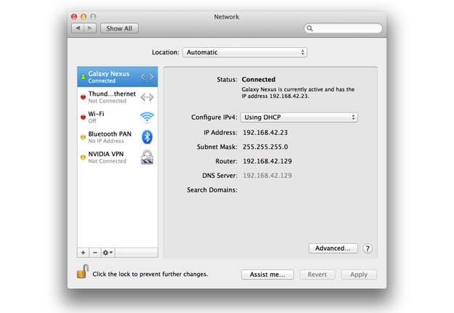Screen dimensions: 454x313
Task: Click the Network window title
Action: pos(227,17)
